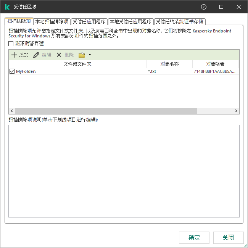Click the 添加 plus icon

pos(14,55)
